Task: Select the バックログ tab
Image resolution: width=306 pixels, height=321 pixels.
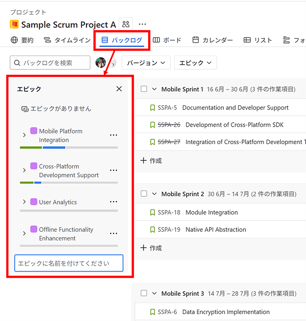Action: click(x=122, y=40)
